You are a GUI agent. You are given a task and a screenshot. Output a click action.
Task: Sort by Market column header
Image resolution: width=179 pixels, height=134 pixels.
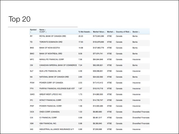tap(111, 32)
